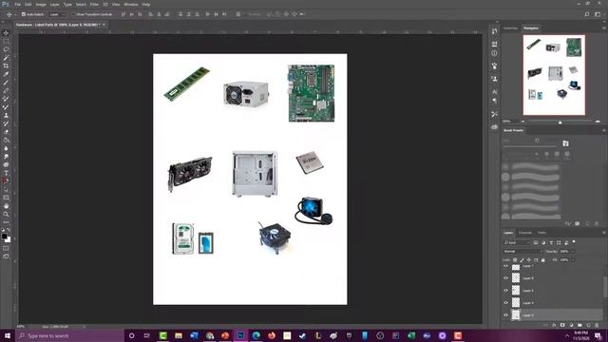This screenshot has height=342, width=608.
Task: Open the Opacity dropdown arrow
Action: (573, 251)
